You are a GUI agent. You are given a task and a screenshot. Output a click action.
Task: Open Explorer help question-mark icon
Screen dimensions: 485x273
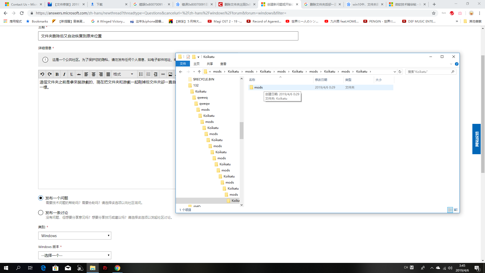click(x=457, y=64)
